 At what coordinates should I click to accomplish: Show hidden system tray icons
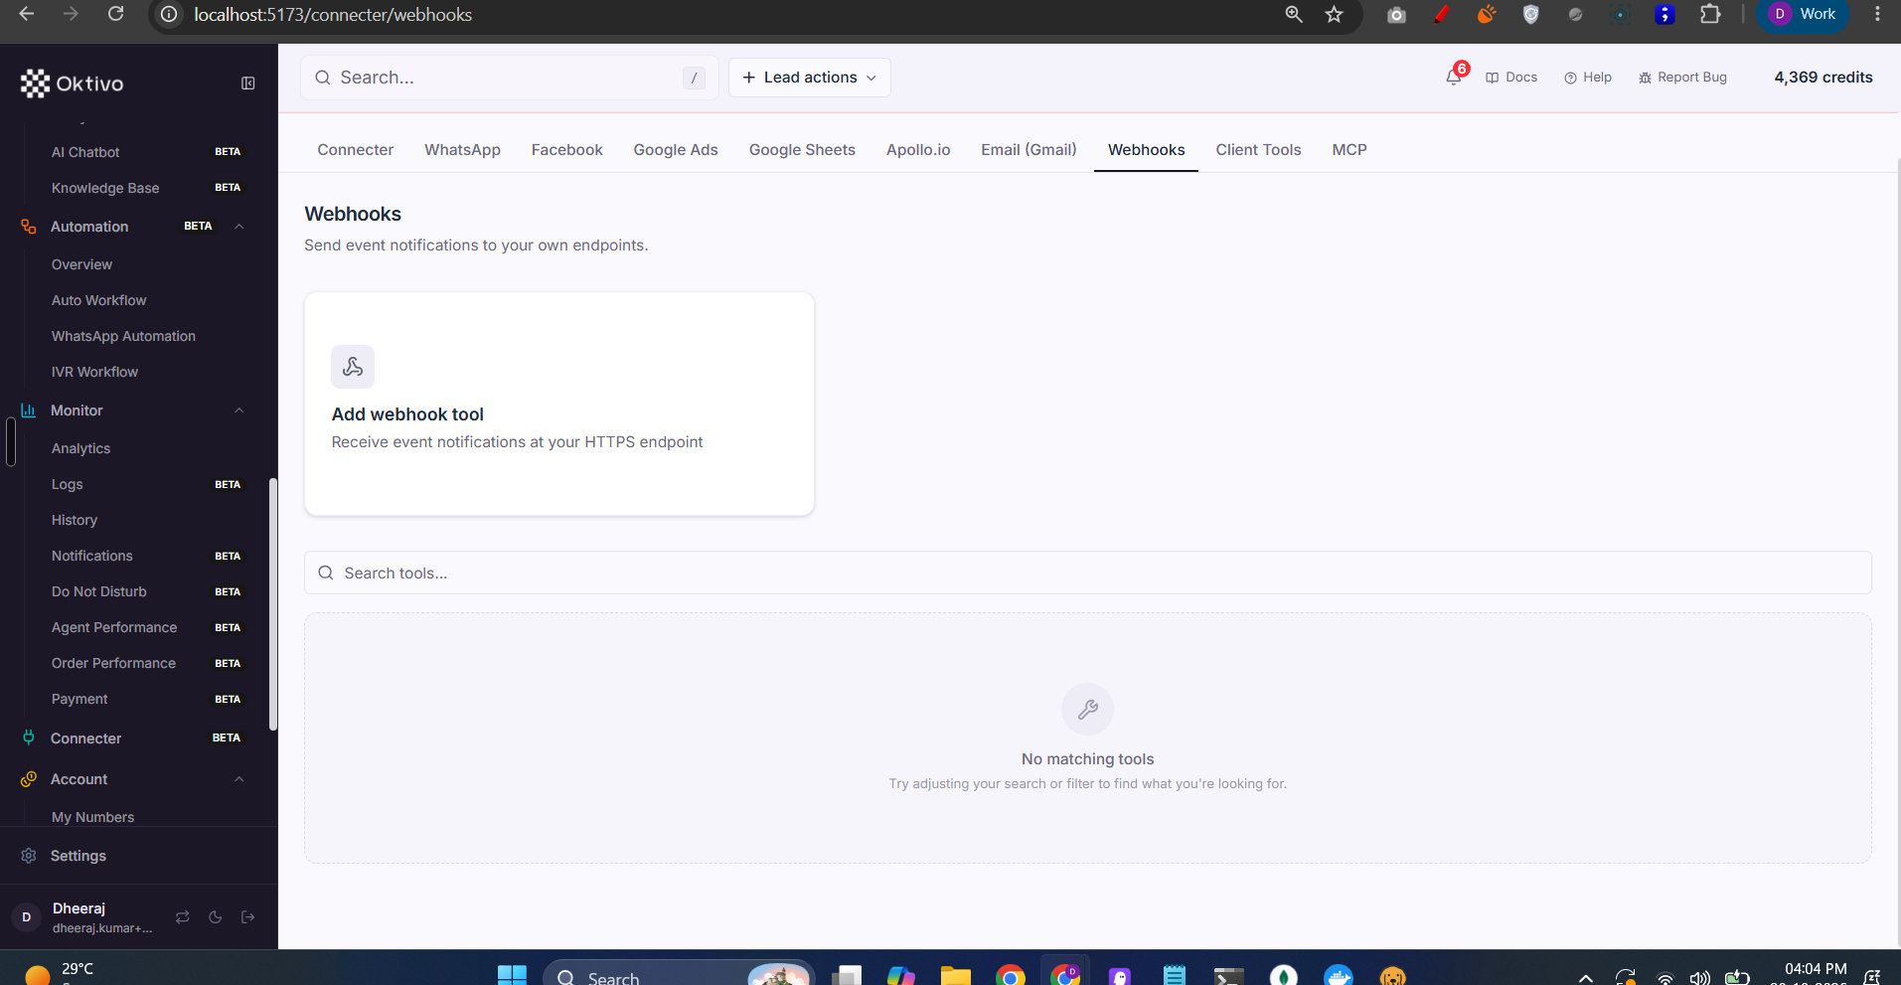[1586, 978]
